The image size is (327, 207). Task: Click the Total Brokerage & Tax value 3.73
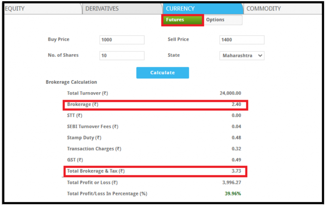[x=237, y=171]
